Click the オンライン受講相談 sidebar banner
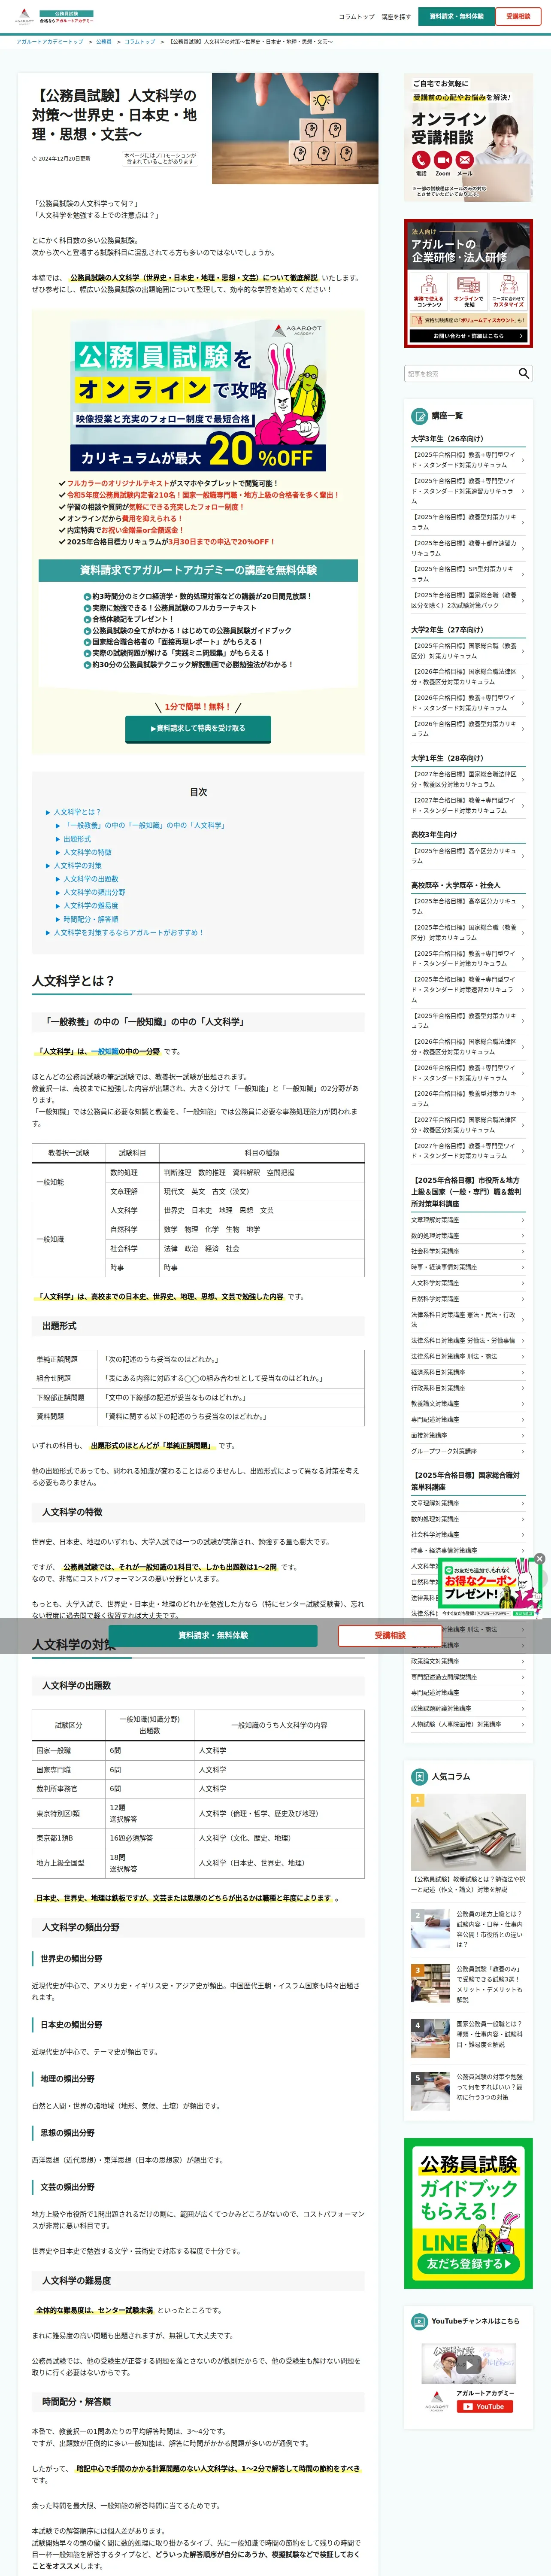 468,138
